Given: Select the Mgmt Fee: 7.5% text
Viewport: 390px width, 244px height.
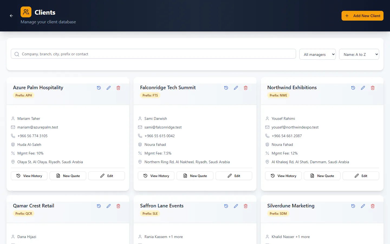Looking at the screenshot, I should click(x=158, y=153).
